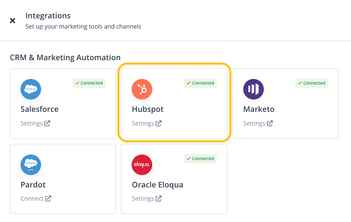Viewport: 351px width, 222px height.
Task: Click the Oracle Eloqua Connected badge
Action: pyautogui.click(x=200, y=158)
